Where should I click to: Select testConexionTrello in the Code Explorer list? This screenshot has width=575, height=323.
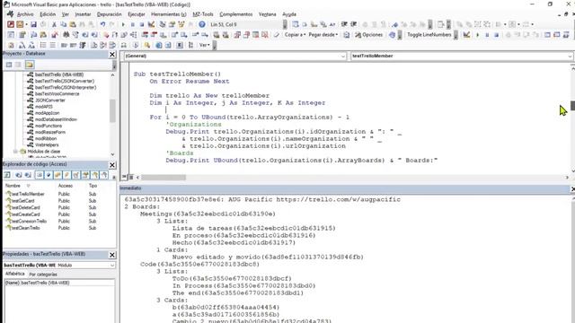tap(28, 222)
